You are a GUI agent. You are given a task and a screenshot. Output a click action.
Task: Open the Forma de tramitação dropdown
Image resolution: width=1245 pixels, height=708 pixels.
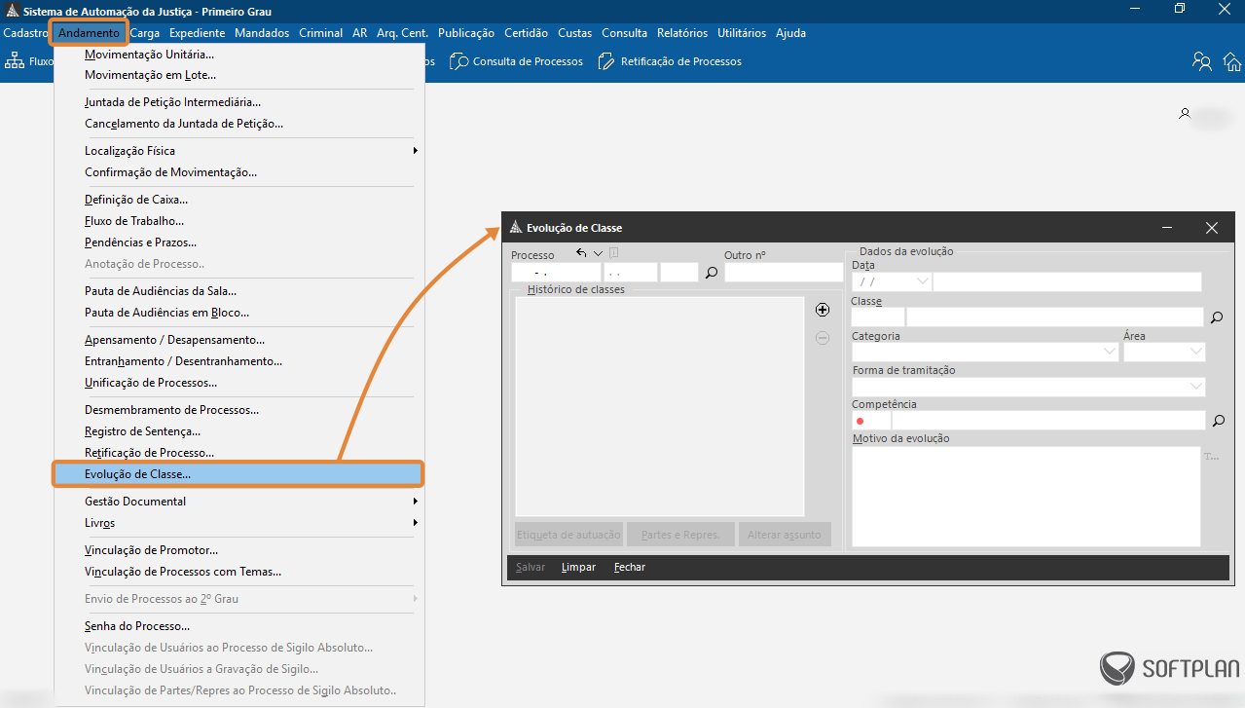[1196, 387]
